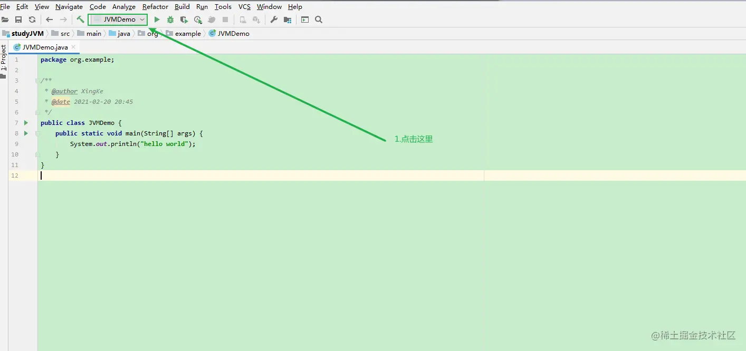Expand the Project tool window side tab

(4, 58)
